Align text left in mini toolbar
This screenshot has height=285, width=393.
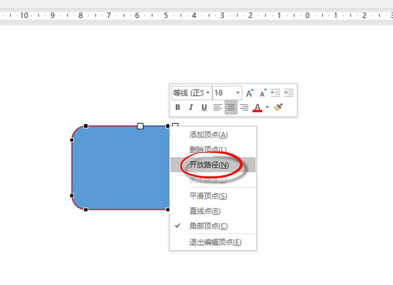coord(218,107)
